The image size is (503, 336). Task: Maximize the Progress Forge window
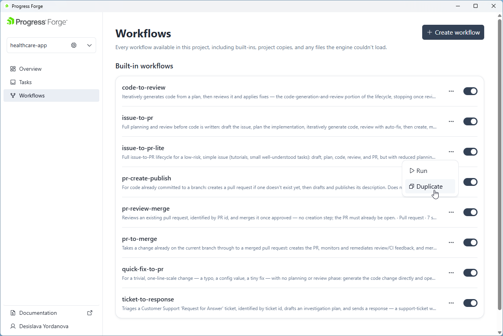[x=476, y=6]
